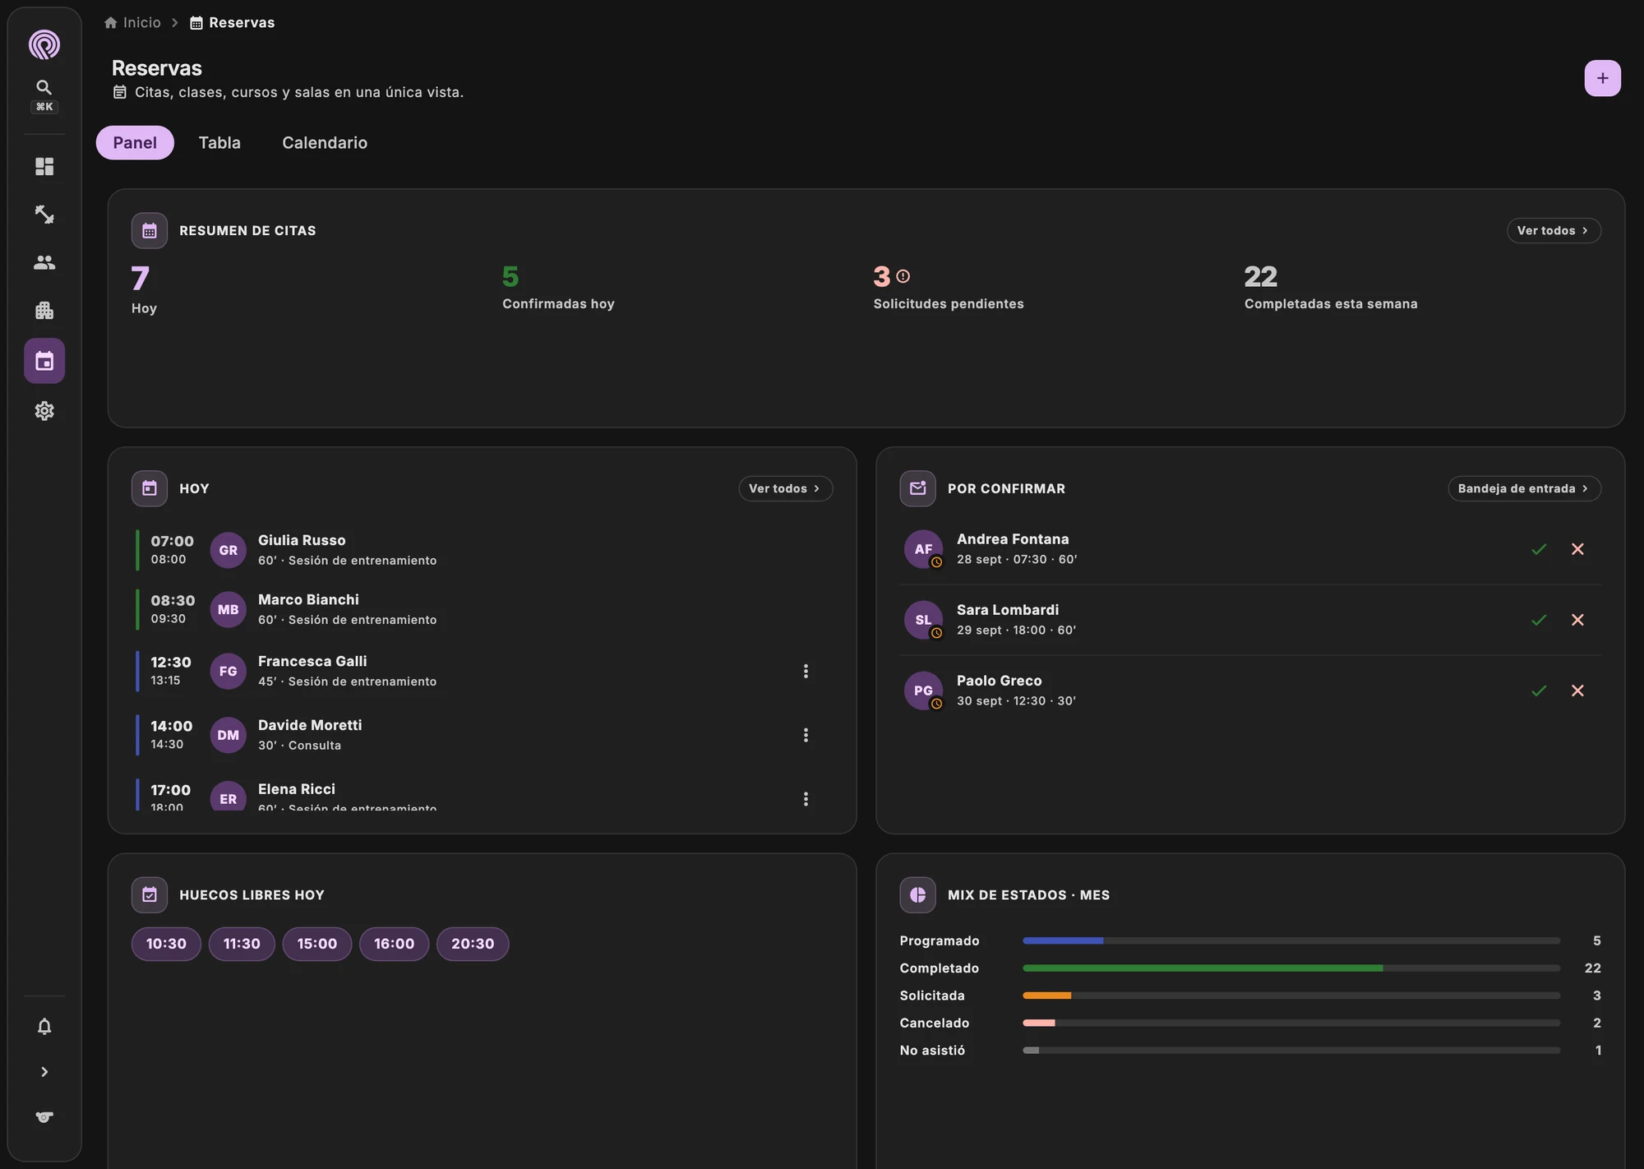Open options menu for Elena Ricci appointment
This screenshot has height=1169, width=1644.
[x=806, y=799]
